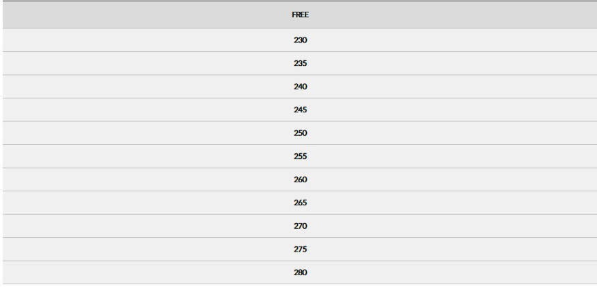Click the value between 245 and 255
This screenshot has width=597, height=287.
300,133
